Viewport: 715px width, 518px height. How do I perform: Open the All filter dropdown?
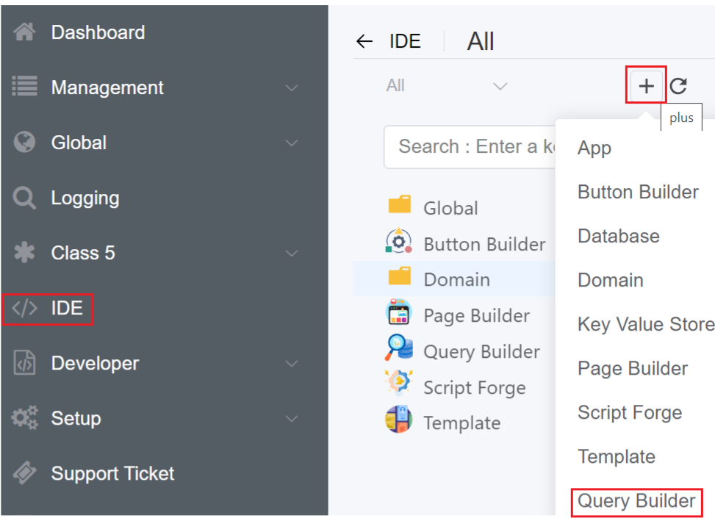[x=447, y=86]
